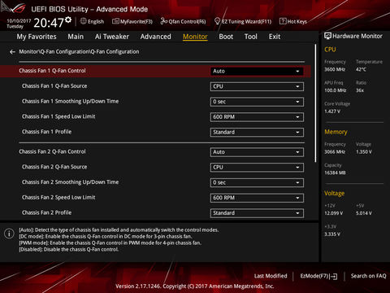Screen dimensions: 390x293
Task: Open Search on FAQ
Action: pos(368,276)
